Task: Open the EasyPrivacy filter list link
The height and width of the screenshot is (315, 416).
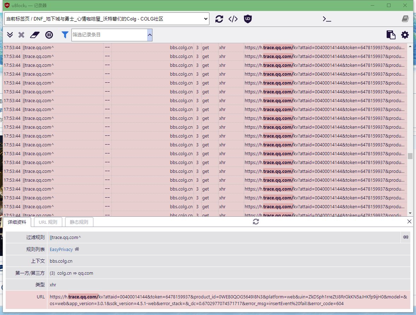Action: (x=61, y=249)
